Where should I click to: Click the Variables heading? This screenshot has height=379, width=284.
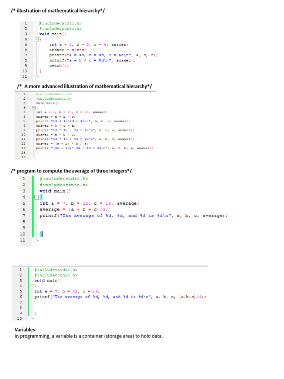pos(25,330)
